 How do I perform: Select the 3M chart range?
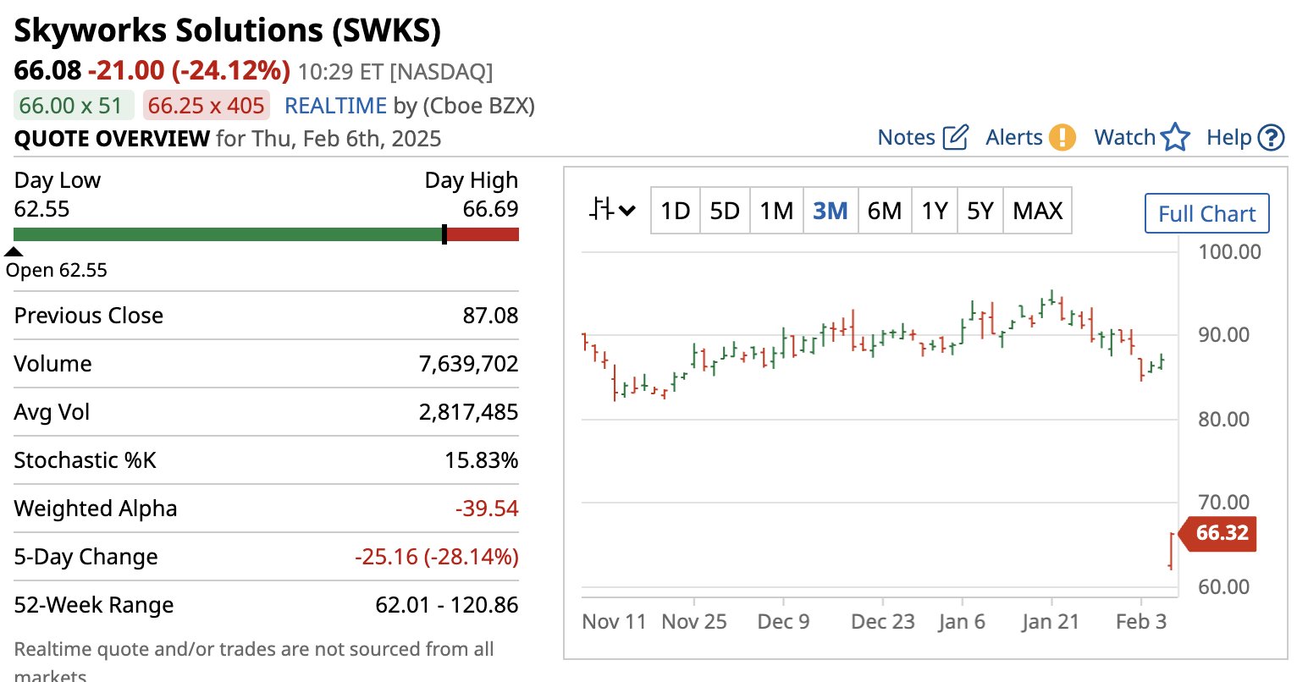click(x=831, y=210)
